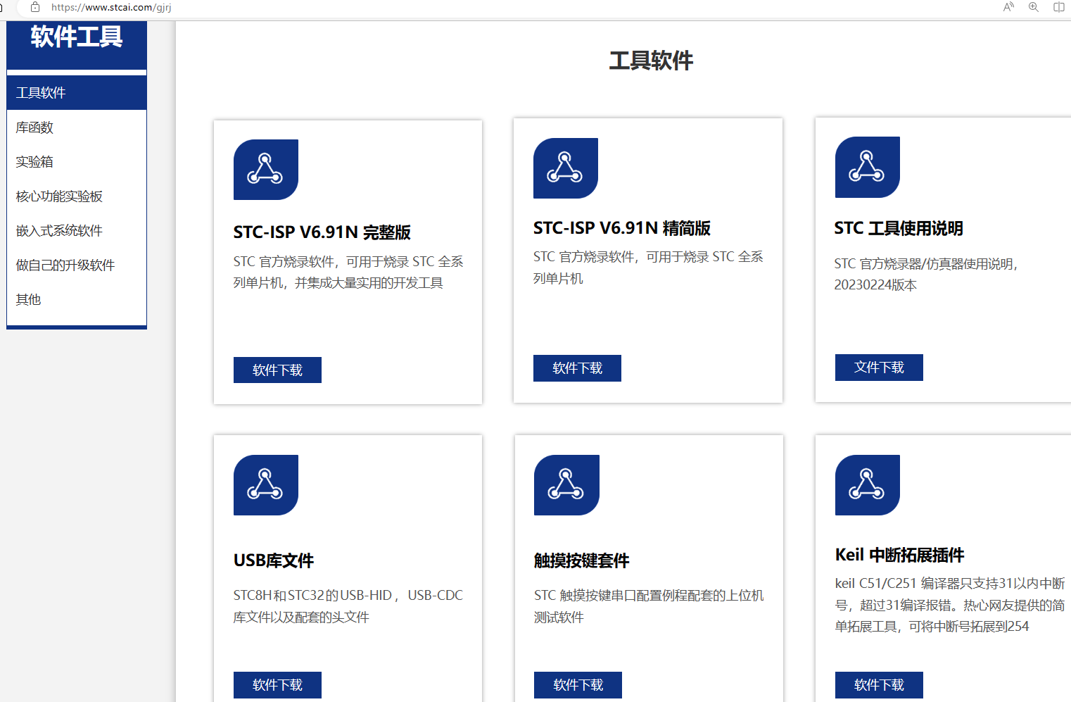Click the STC-ISP V6.91N 精简版 title
The height and width of the screenshot is (702, 1071).
[622, 228]
